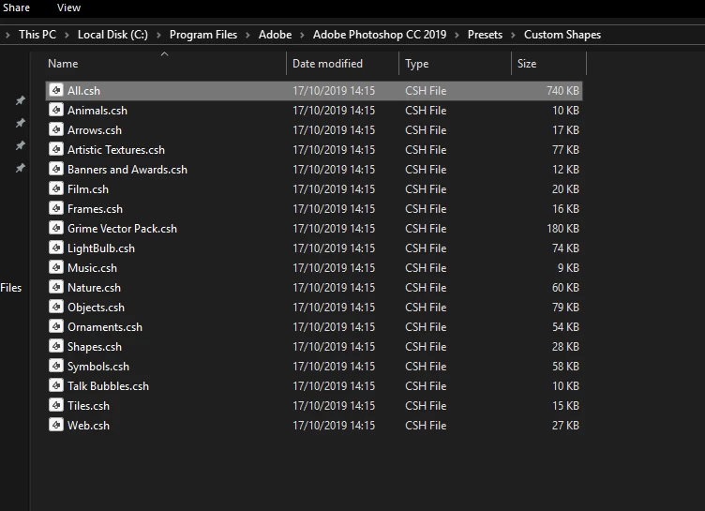This screenshot has width=705, height=511.
Task: Select the Objects.csh file name
Action: (96, 308)
